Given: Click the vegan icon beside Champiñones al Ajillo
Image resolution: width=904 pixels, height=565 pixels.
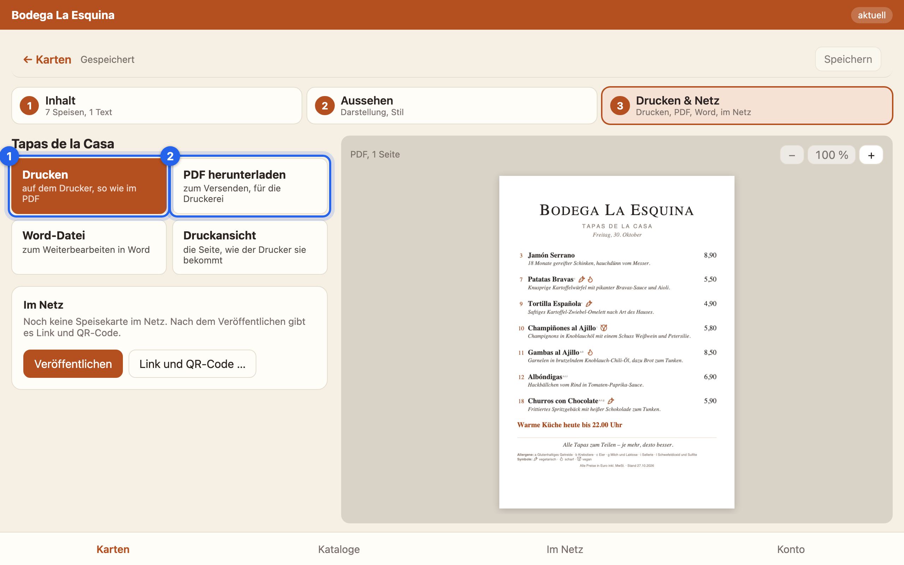Looking at the screenshot, I should pos(603,328).
